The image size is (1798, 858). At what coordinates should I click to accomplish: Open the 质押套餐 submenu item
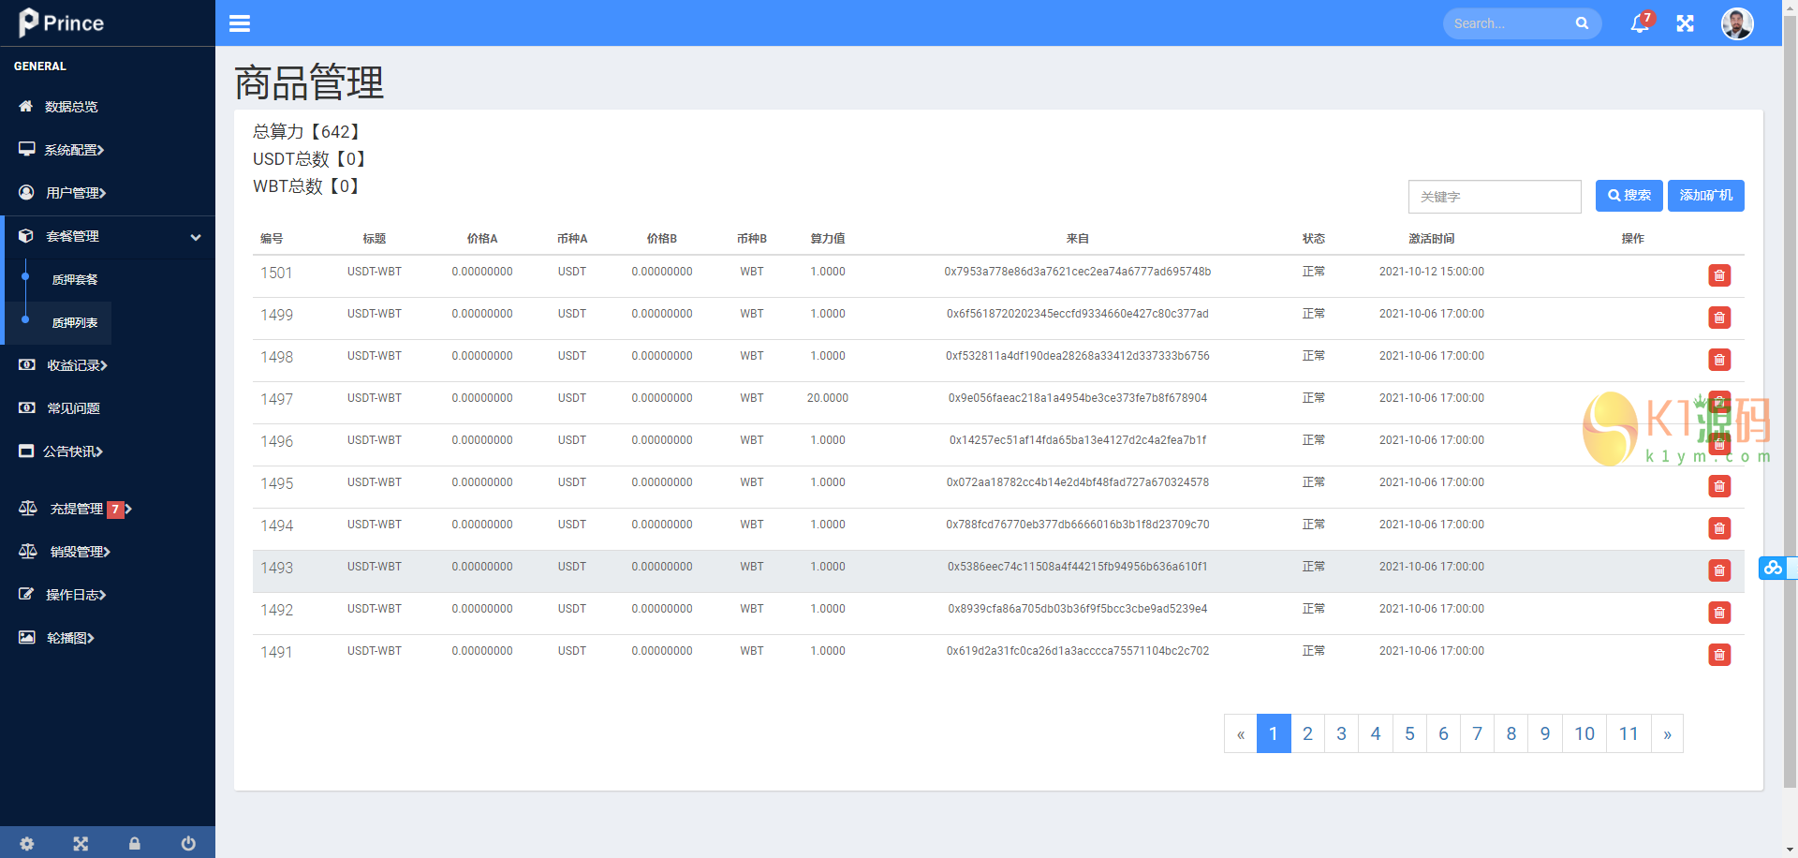[75, 279]
